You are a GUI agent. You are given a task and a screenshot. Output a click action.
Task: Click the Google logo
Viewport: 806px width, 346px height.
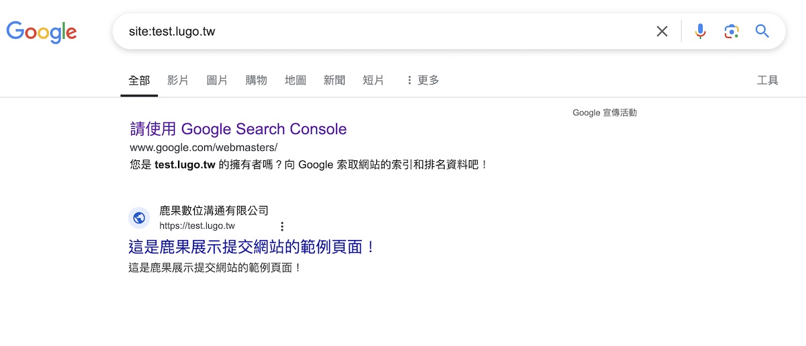pos(42,32)
